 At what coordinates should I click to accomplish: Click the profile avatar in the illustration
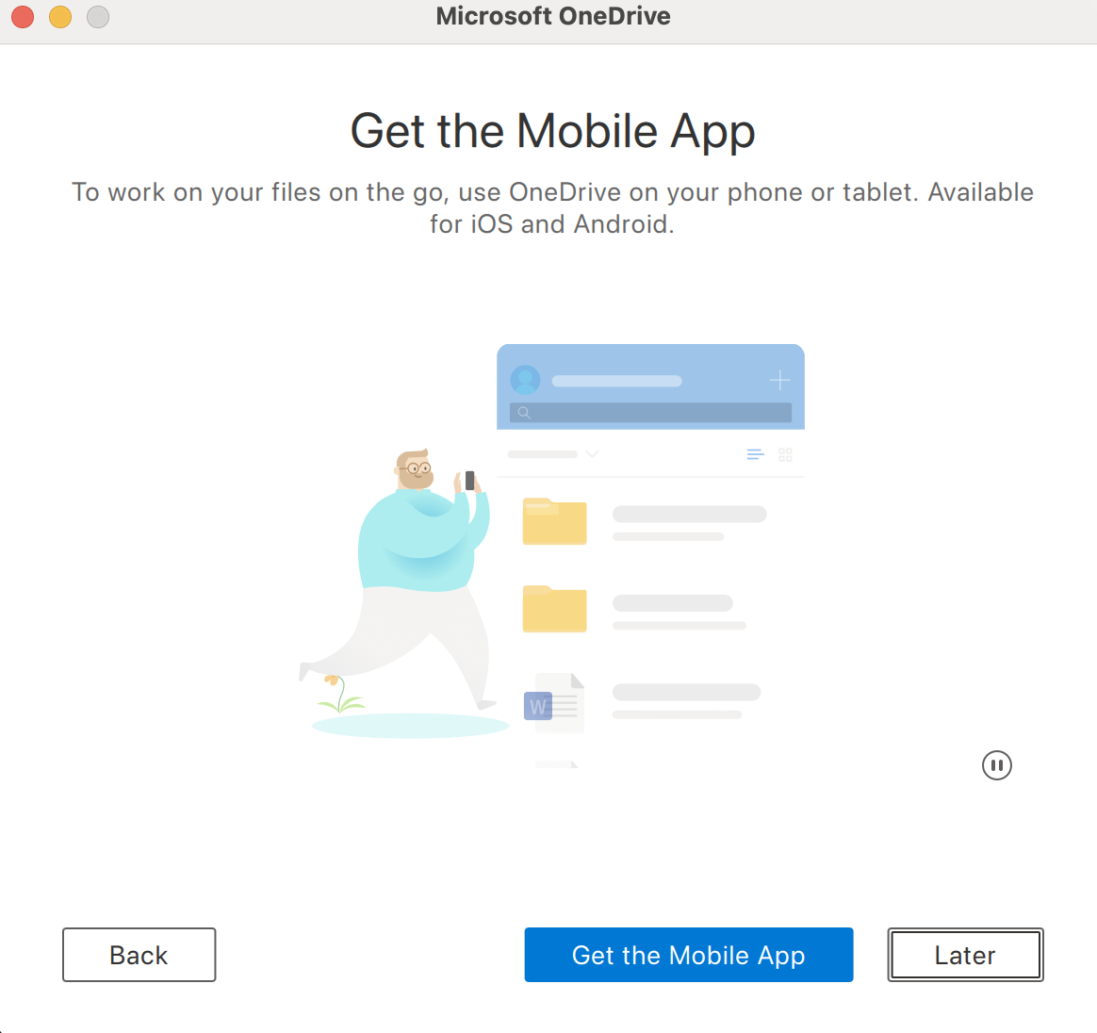[526, 380]
